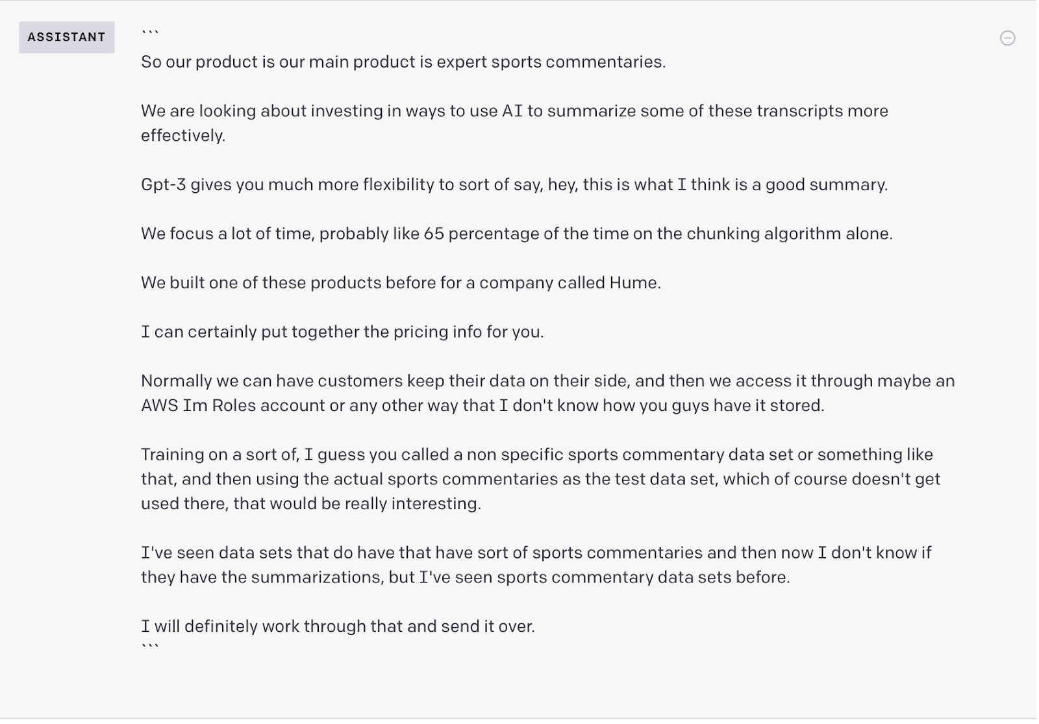Click the word "Gpt-3" in the text

163,185
